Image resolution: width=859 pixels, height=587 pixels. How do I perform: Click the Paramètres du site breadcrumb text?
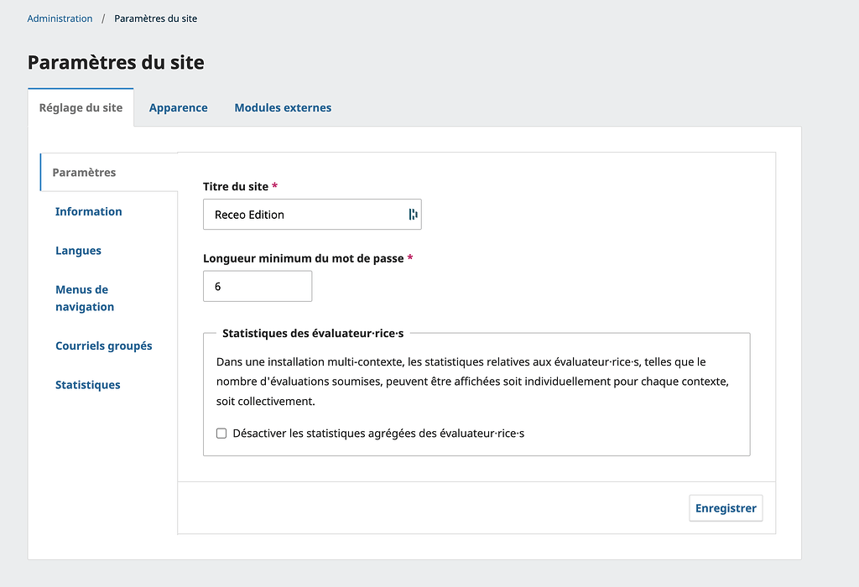point(156,18)
